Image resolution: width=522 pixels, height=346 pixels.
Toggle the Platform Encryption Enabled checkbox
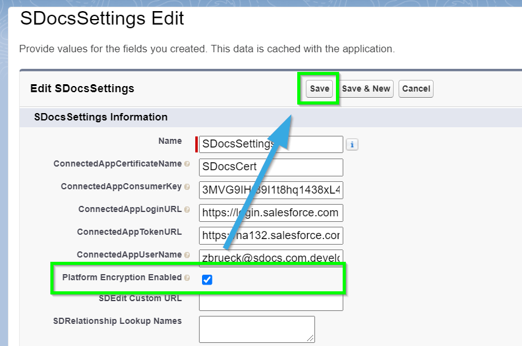coord(207,280)
